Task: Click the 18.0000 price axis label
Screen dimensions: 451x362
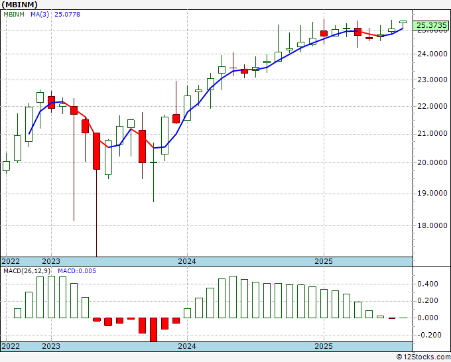Action: (432, 225)
